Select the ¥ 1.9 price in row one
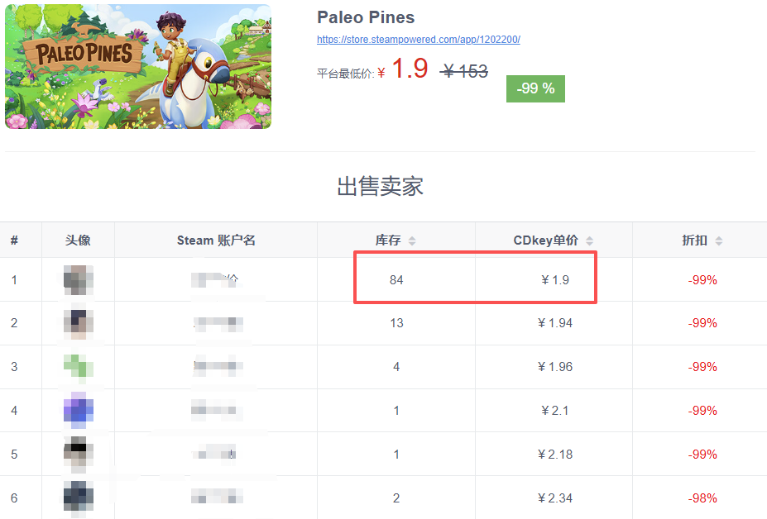This screenshot has height=519, width=767. (x=555, y=280)
